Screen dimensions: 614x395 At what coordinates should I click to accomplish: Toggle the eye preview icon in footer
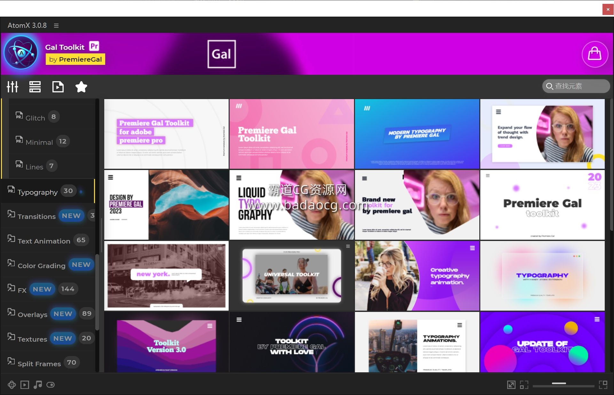pos(51,385)
